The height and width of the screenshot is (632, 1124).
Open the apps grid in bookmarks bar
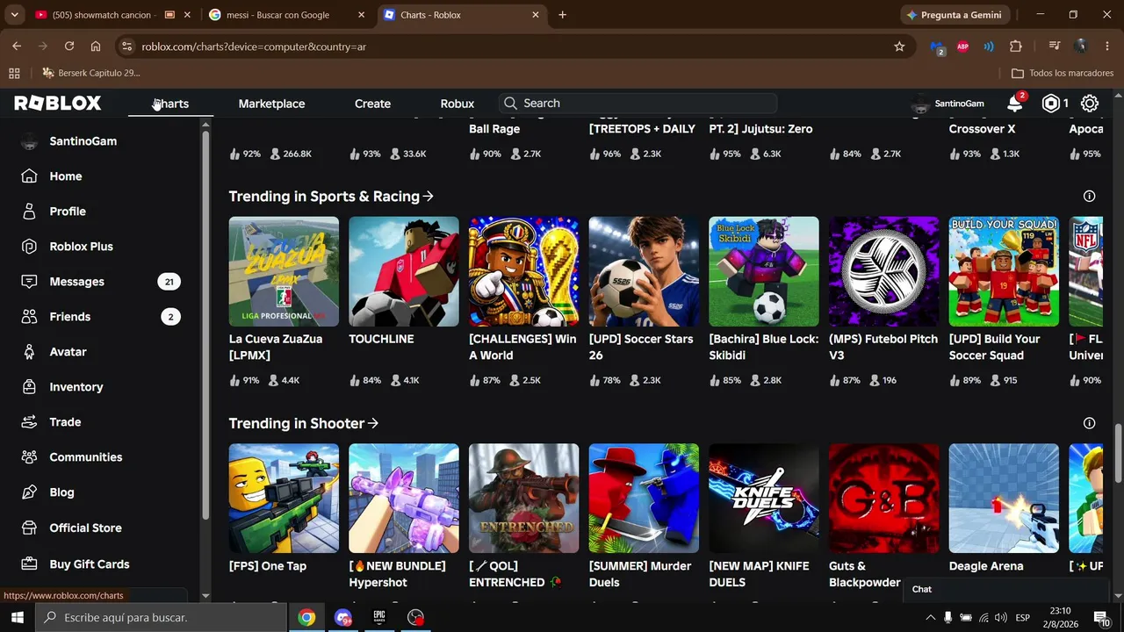pyautogui.click(x=14, y=73)
